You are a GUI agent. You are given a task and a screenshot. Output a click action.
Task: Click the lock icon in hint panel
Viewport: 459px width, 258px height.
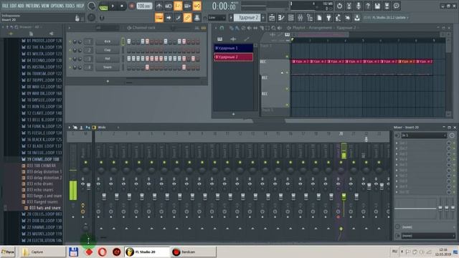(x=77, y=18)
